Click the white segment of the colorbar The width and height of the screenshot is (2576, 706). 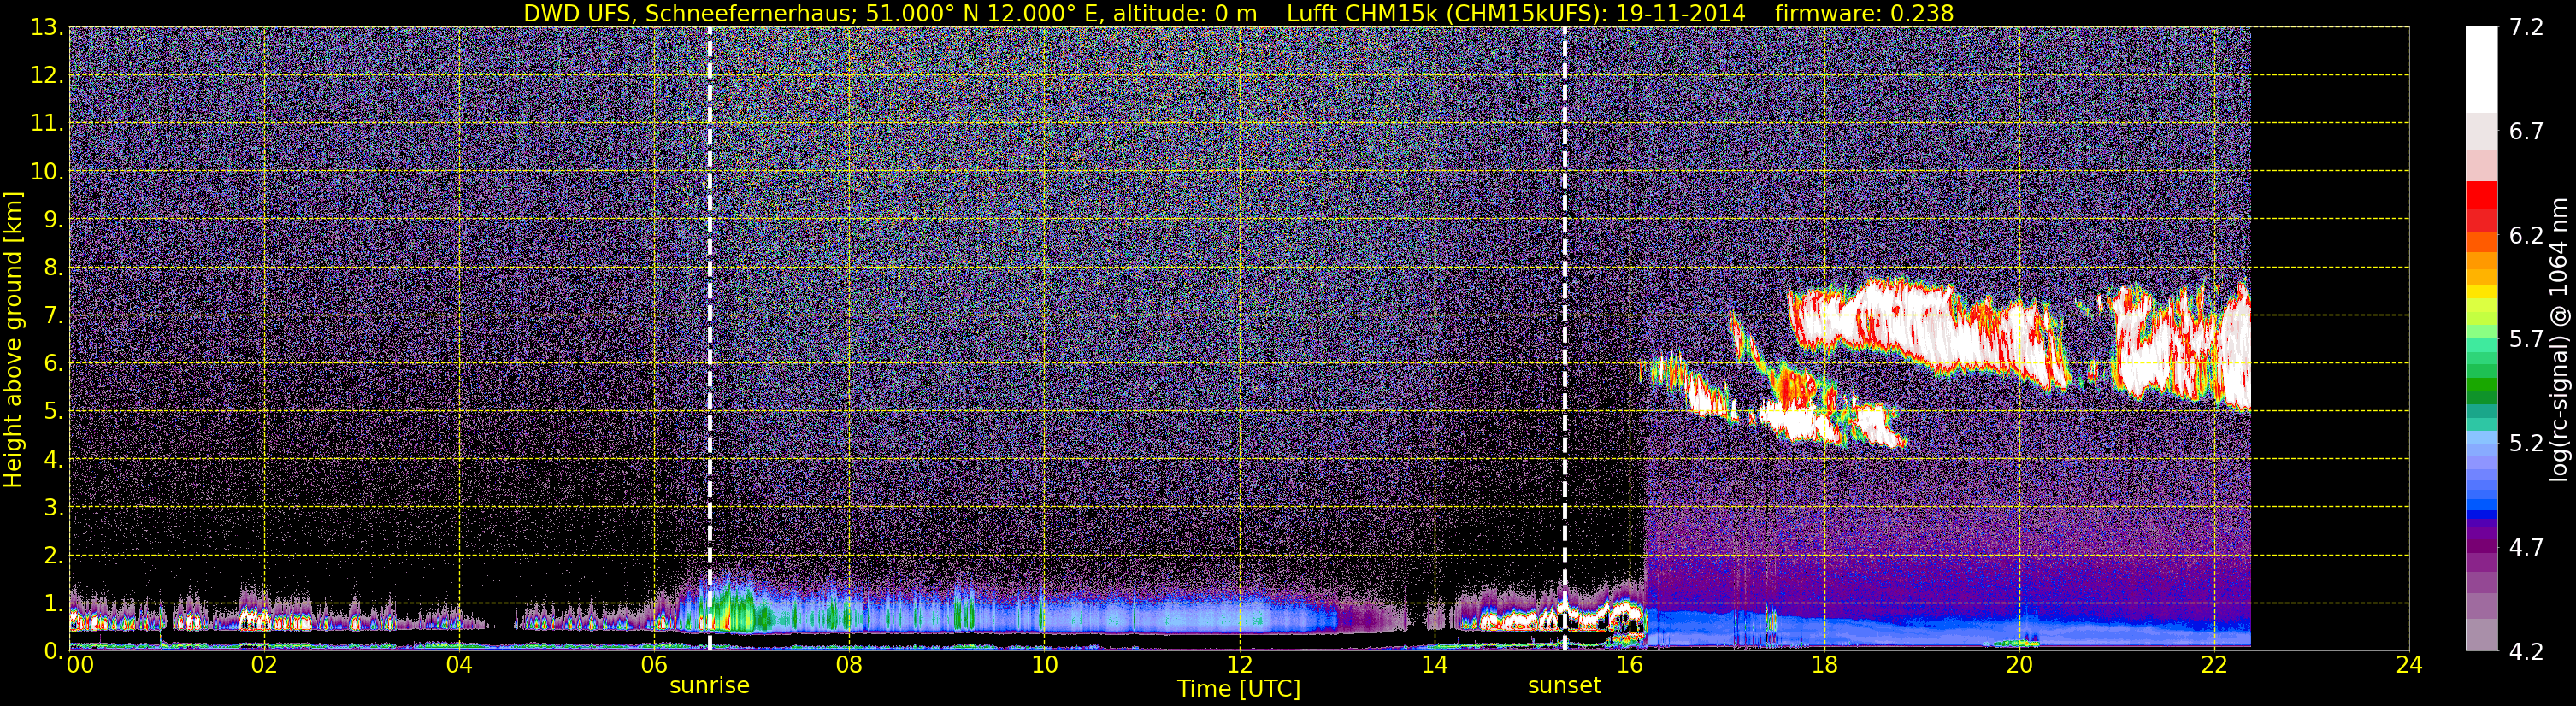point(2481,70)
